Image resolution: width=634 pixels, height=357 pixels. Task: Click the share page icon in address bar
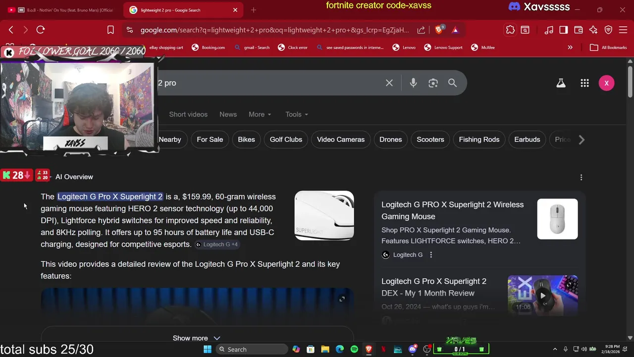421,30
